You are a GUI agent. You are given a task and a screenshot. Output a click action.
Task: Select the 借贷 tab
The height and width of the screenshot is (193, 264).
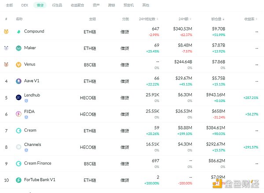pyautogui.click(x=40, y=5)
